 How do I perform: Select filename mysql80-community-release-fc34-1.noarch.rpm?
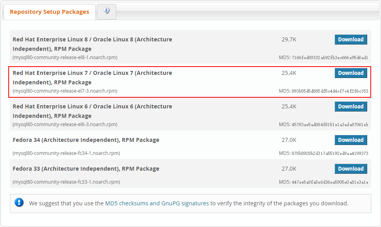66,153
